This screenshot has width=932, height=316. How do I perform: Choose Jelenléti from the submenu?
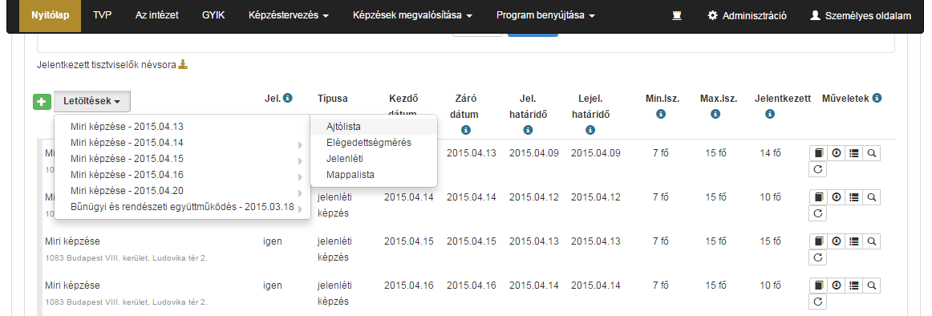(374, 159)
